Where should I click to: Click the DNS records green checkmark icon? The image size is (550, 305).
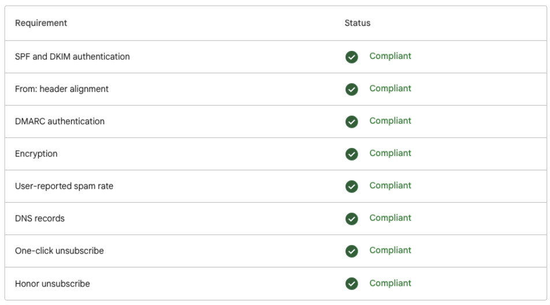(351, 218)
